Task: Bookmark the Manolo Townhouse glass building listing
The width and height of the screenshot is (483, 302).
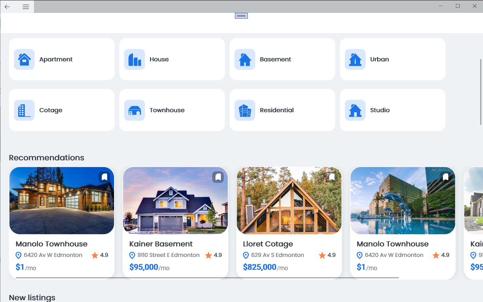Action: (x=446, y=177)
